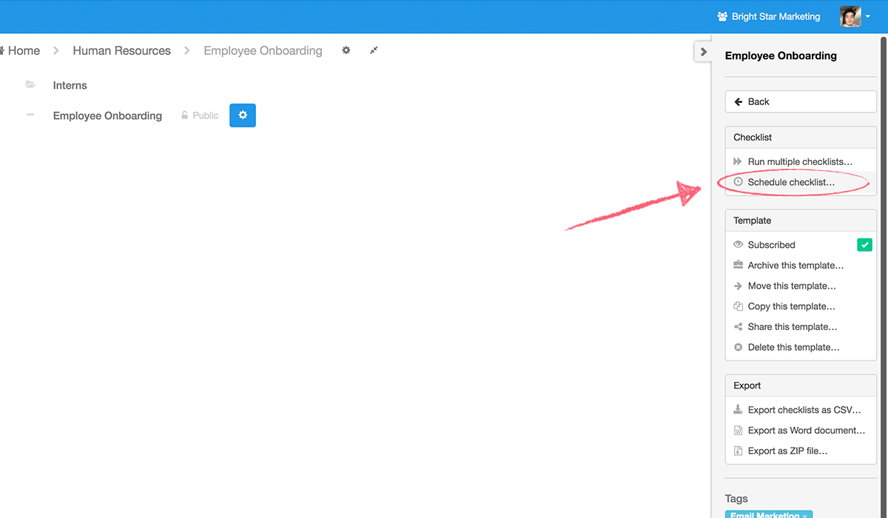Open the user avatar menu
Viewport: 888px width, 518px height.
pos(855,16)
